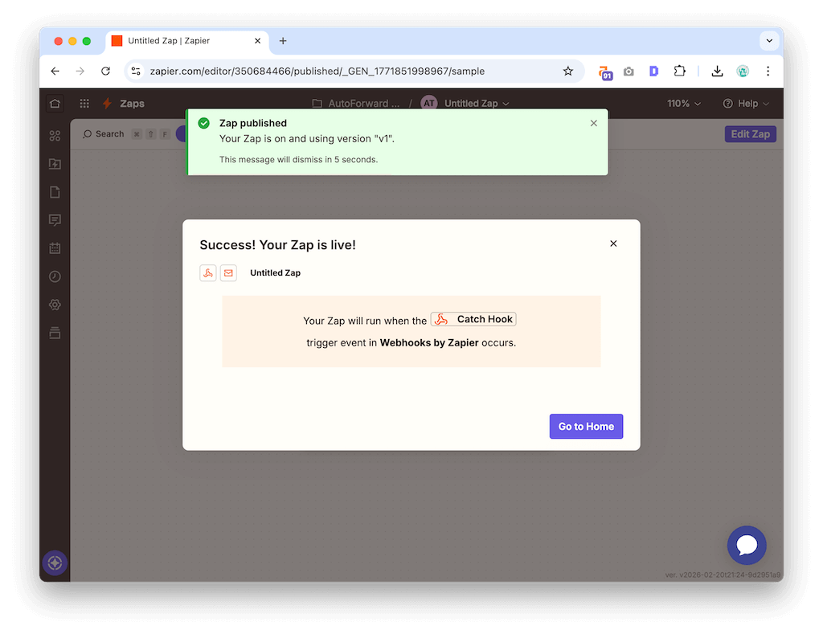
Task: Expand the Untitled Zap name dropdown
Action: 477,104
